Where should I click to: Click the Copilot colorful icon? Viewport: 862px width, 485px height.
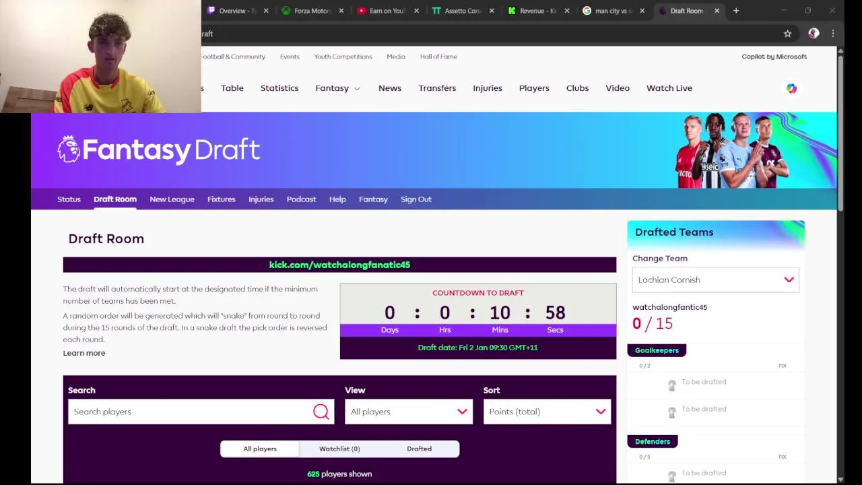791,88
